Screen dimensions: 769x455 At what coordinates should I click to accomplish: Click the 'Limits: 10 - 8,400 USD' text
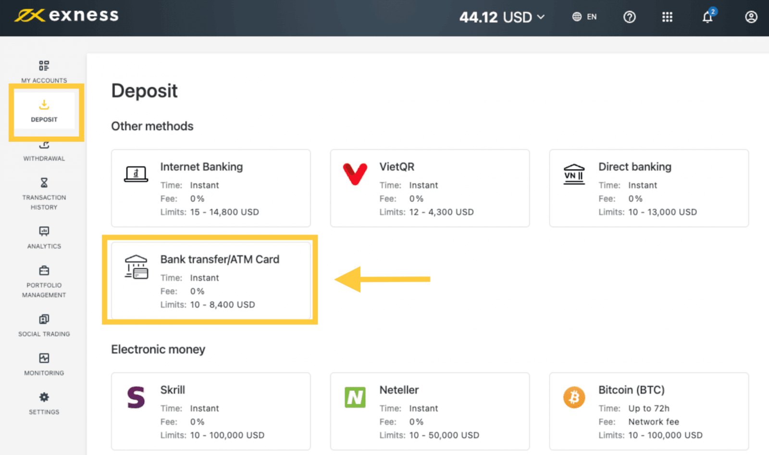(x=208, y=304)
